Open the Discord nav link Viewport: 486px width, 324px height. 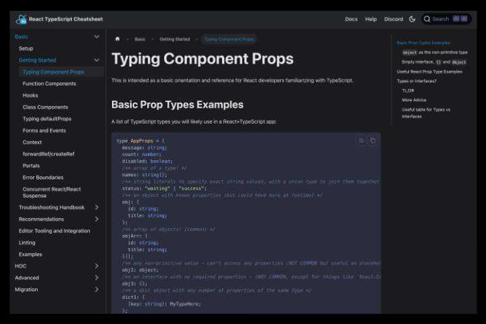[394, 19]
